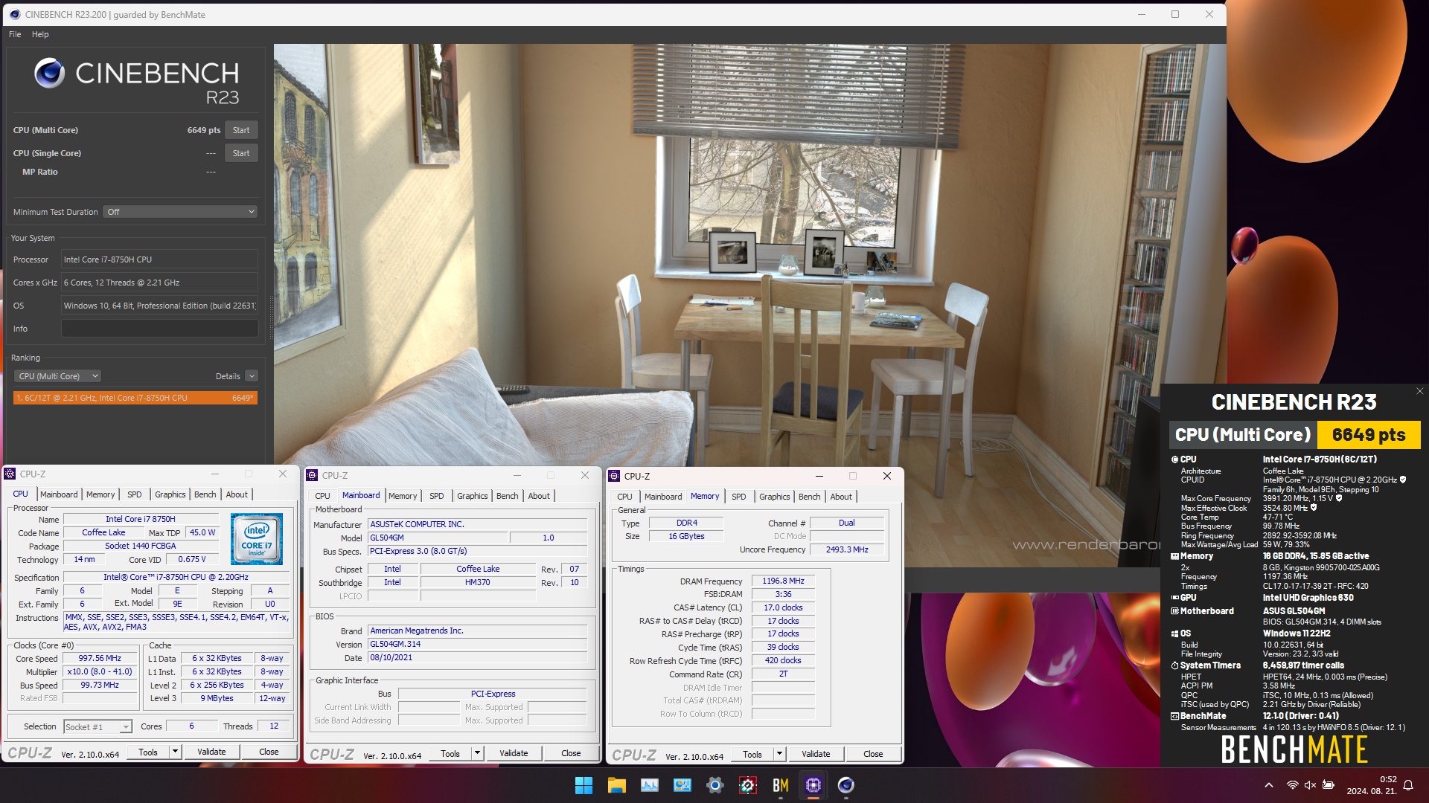Open CPU-Z purple chip taskbar icon
The image size is (1429, 803).
(813, 785)
